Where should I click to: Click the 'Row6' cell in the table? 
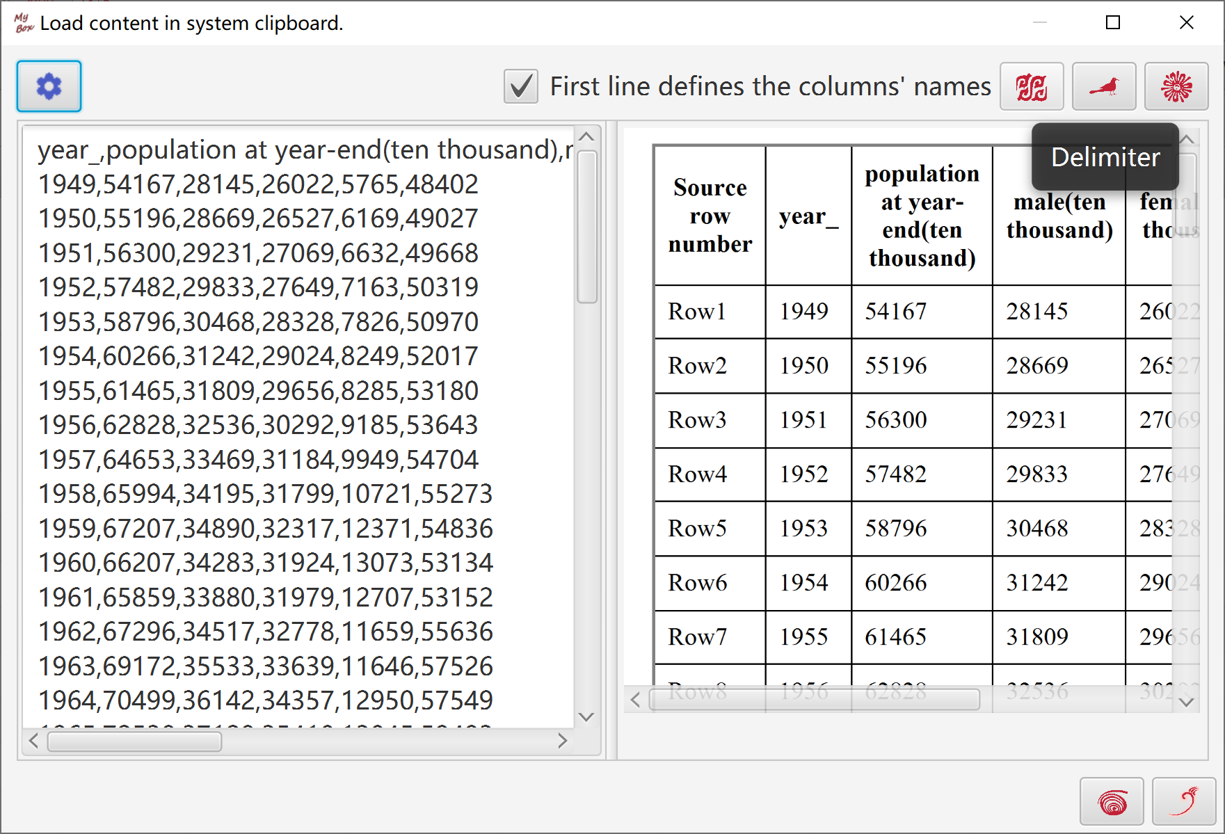pyautogui.click(x=710, y=583)
